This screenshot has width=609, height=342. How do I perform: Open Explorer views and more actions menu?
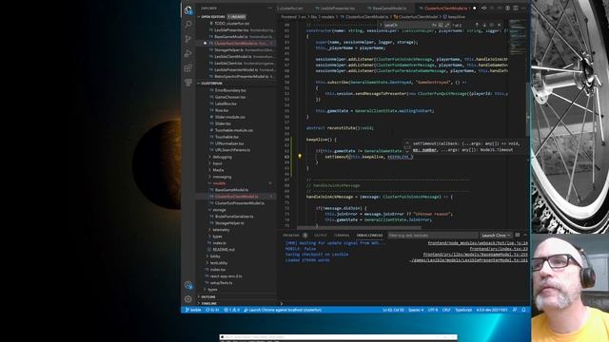click(270, 9)
